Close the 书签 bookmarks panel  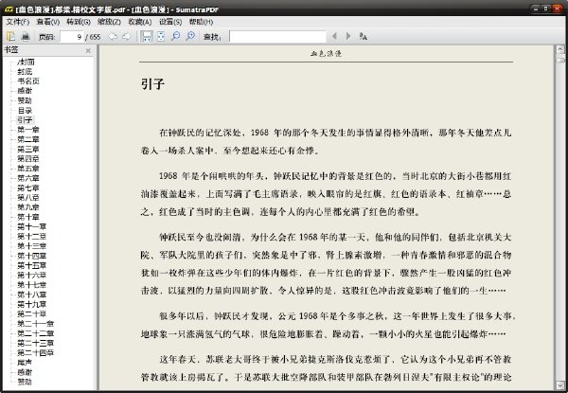(88, 51)
